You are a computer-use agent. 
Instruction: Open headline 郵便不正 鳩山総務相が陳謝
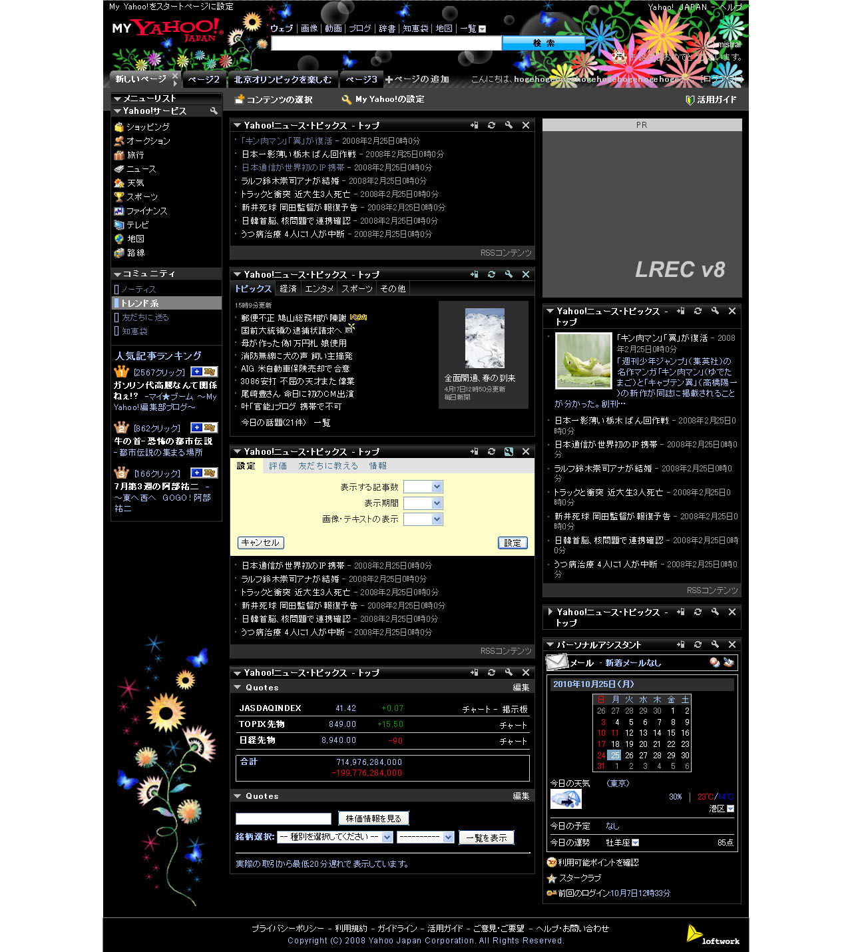[x=294, y=318]
